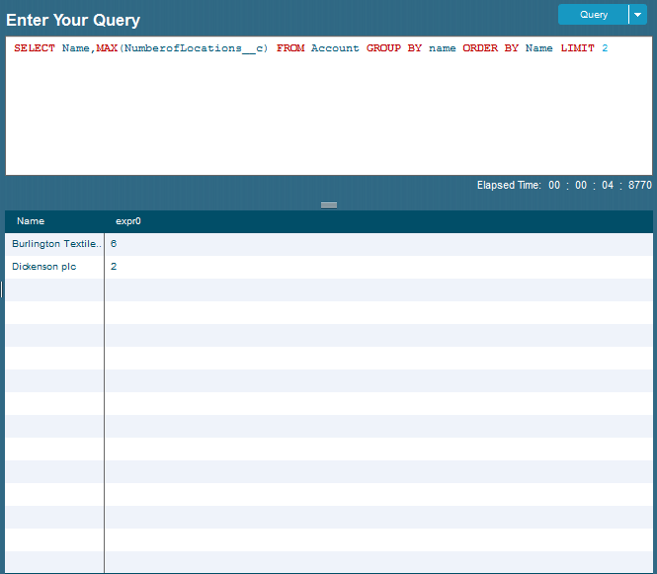This screenshot has width=657, height=574.
Task: Click the SELECT keyword in query
Action: pyautogui.click(x=35, y=48)
